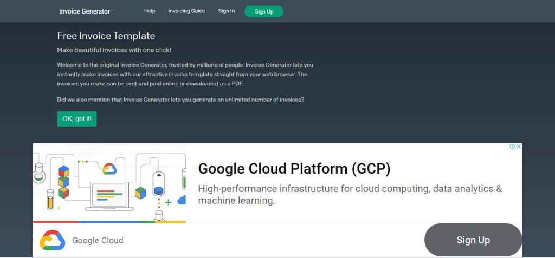
Task: Click the paragraph starting 'Welcome to the original'
Action: pos(185,75)
